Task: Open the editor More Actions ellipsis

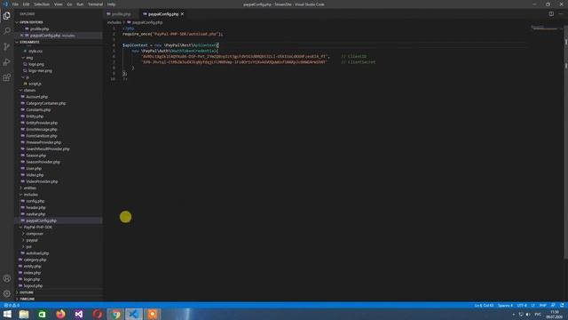Action: point(561,14)
